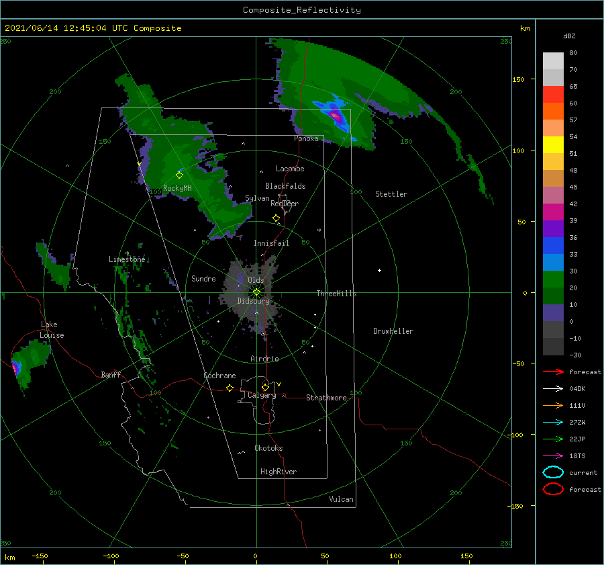
Task: Click the ThreeHills label
Action: tap(336, 294)
